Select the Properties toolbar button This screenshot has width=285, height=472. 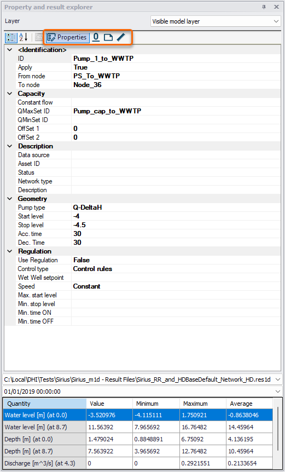[67, 37]
